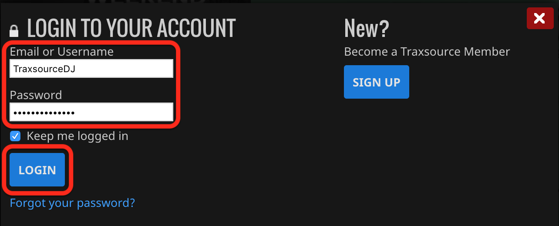Image resolution: width=559 pixels, height=226 pixels.
Task: Toggle the blue checkmark box below Password
Action: [x=16, y=136]
